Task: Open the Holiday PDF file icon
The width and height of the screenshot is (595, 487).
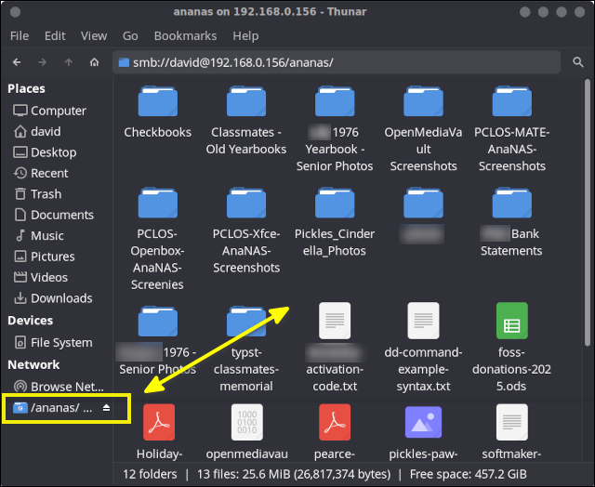Action: point(157,424)
